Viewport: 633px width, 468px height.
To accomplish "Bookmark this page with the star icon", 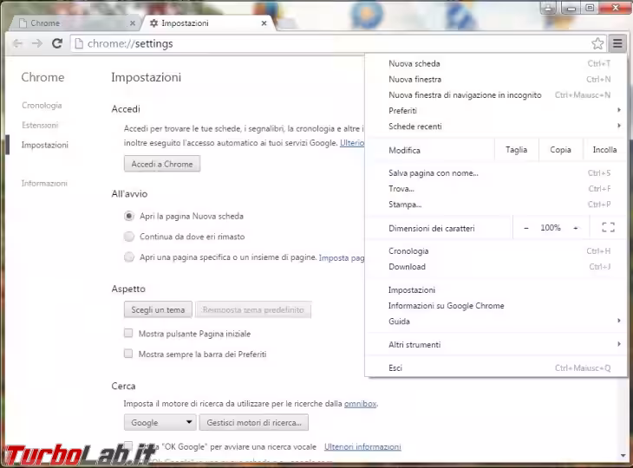I will click(x=597, y=43).
